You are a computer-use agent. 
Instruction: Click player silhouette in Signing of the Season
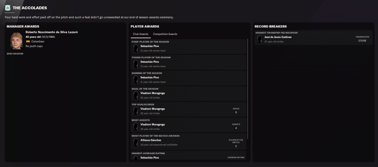(x=136, y=80)
